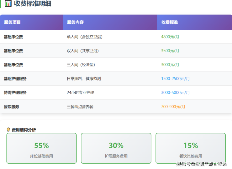Select the 单人间（含独立卫浴）cell
The height and width of the screenshot is (169, 232).
[85, 37]
